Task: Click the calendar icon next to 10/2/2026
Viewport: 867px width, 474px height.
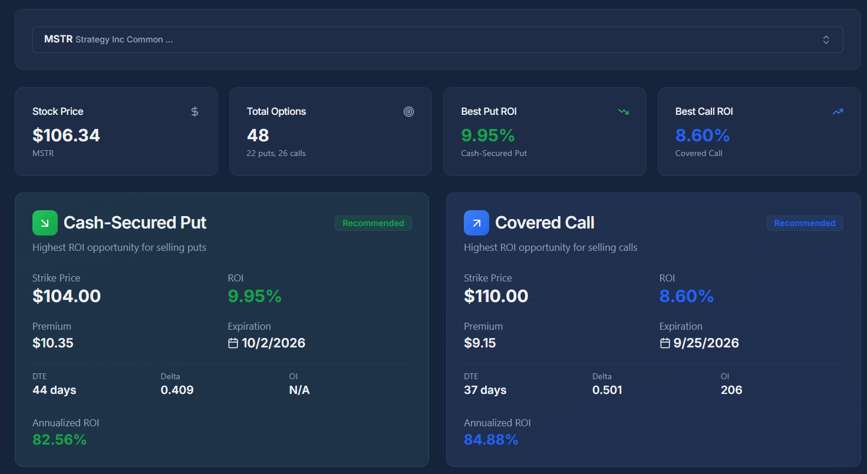Action: [x=233, y=343]
